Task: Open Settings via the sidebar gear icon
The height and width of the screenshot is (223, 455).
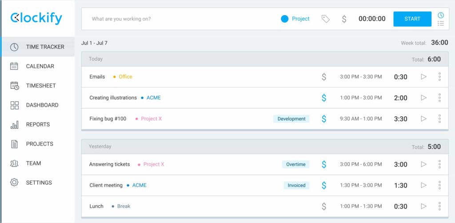Action: pos(14,183)
